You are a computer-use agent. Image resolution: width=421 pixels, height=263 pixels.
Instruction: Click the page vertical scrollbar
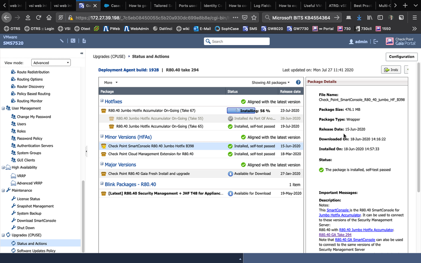click(x=418, y=127)
